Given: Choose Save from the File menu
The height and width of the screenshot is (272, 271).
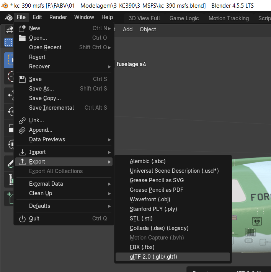Looking at the screenshot, I should coord(64,79).
